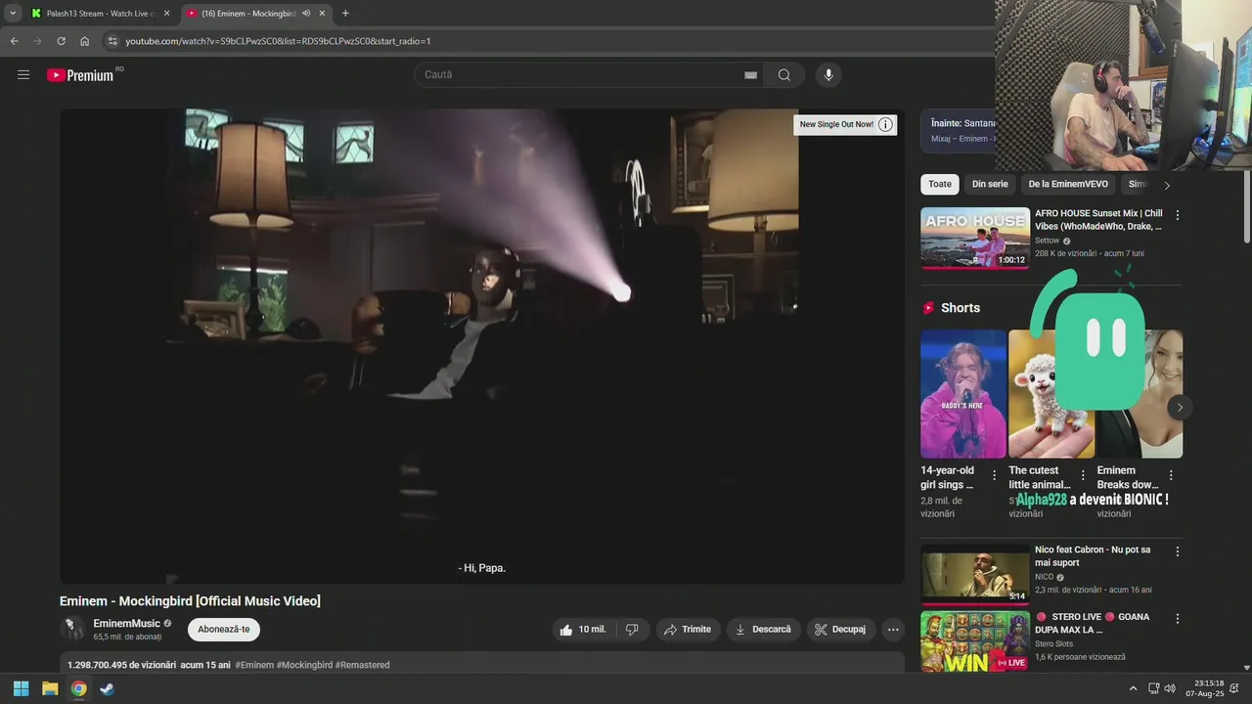
Task: Click the #Eminem hashtag link
Action: click(x=254, y=665)
